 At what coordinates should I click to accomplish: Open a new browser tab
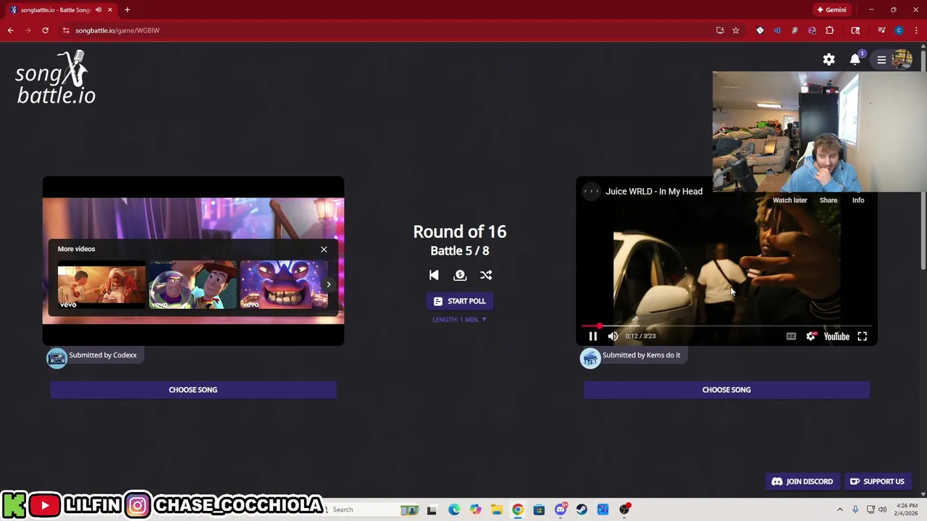coord(127,10)
